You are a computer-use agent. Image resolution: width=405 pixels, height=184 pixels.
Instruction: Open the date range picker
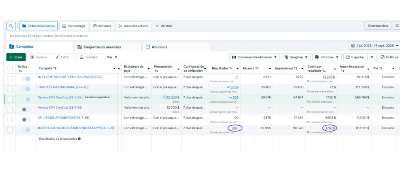[374, 46]
